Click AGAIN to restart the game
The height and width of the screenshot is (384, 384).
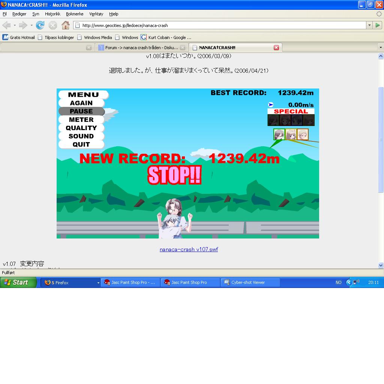(x=81, y=103)
